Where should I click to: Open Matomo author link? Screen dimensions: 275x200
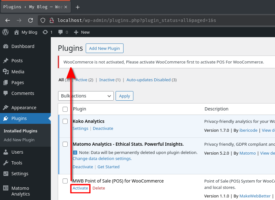(x=247, y=153)
